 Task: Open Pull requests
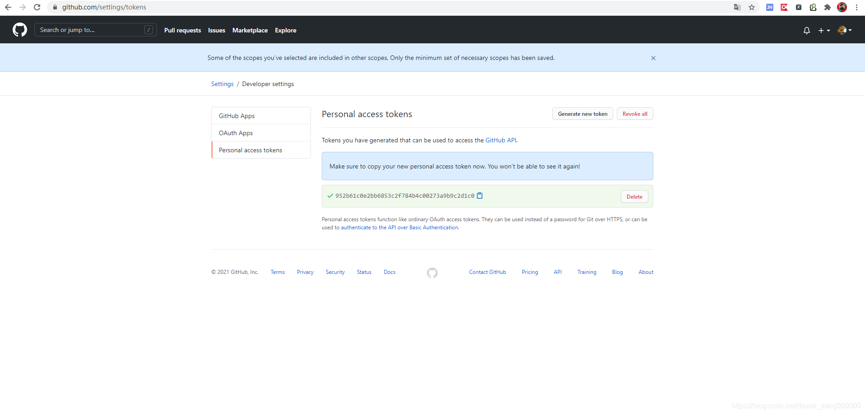(x=183, y=30)
